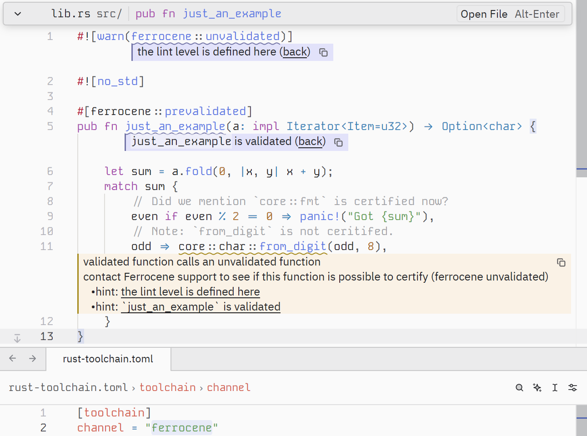The width and height of the screenshot is (587, 436).
Task: Select 'toolchain' in the breadcrumb path
Action: [x=167, y=387]
